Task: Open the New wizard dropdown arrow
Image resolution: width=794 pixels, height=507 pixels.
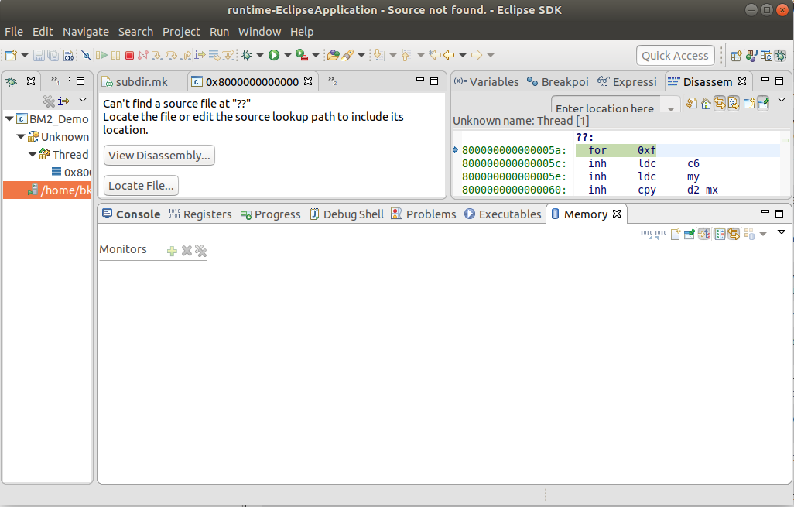Action: (24, 55)
